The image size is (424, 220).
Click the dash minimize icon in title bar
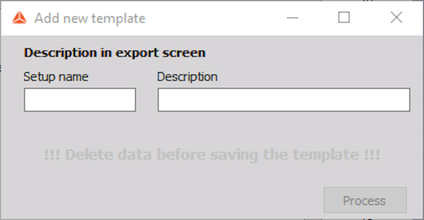[292, 18]
